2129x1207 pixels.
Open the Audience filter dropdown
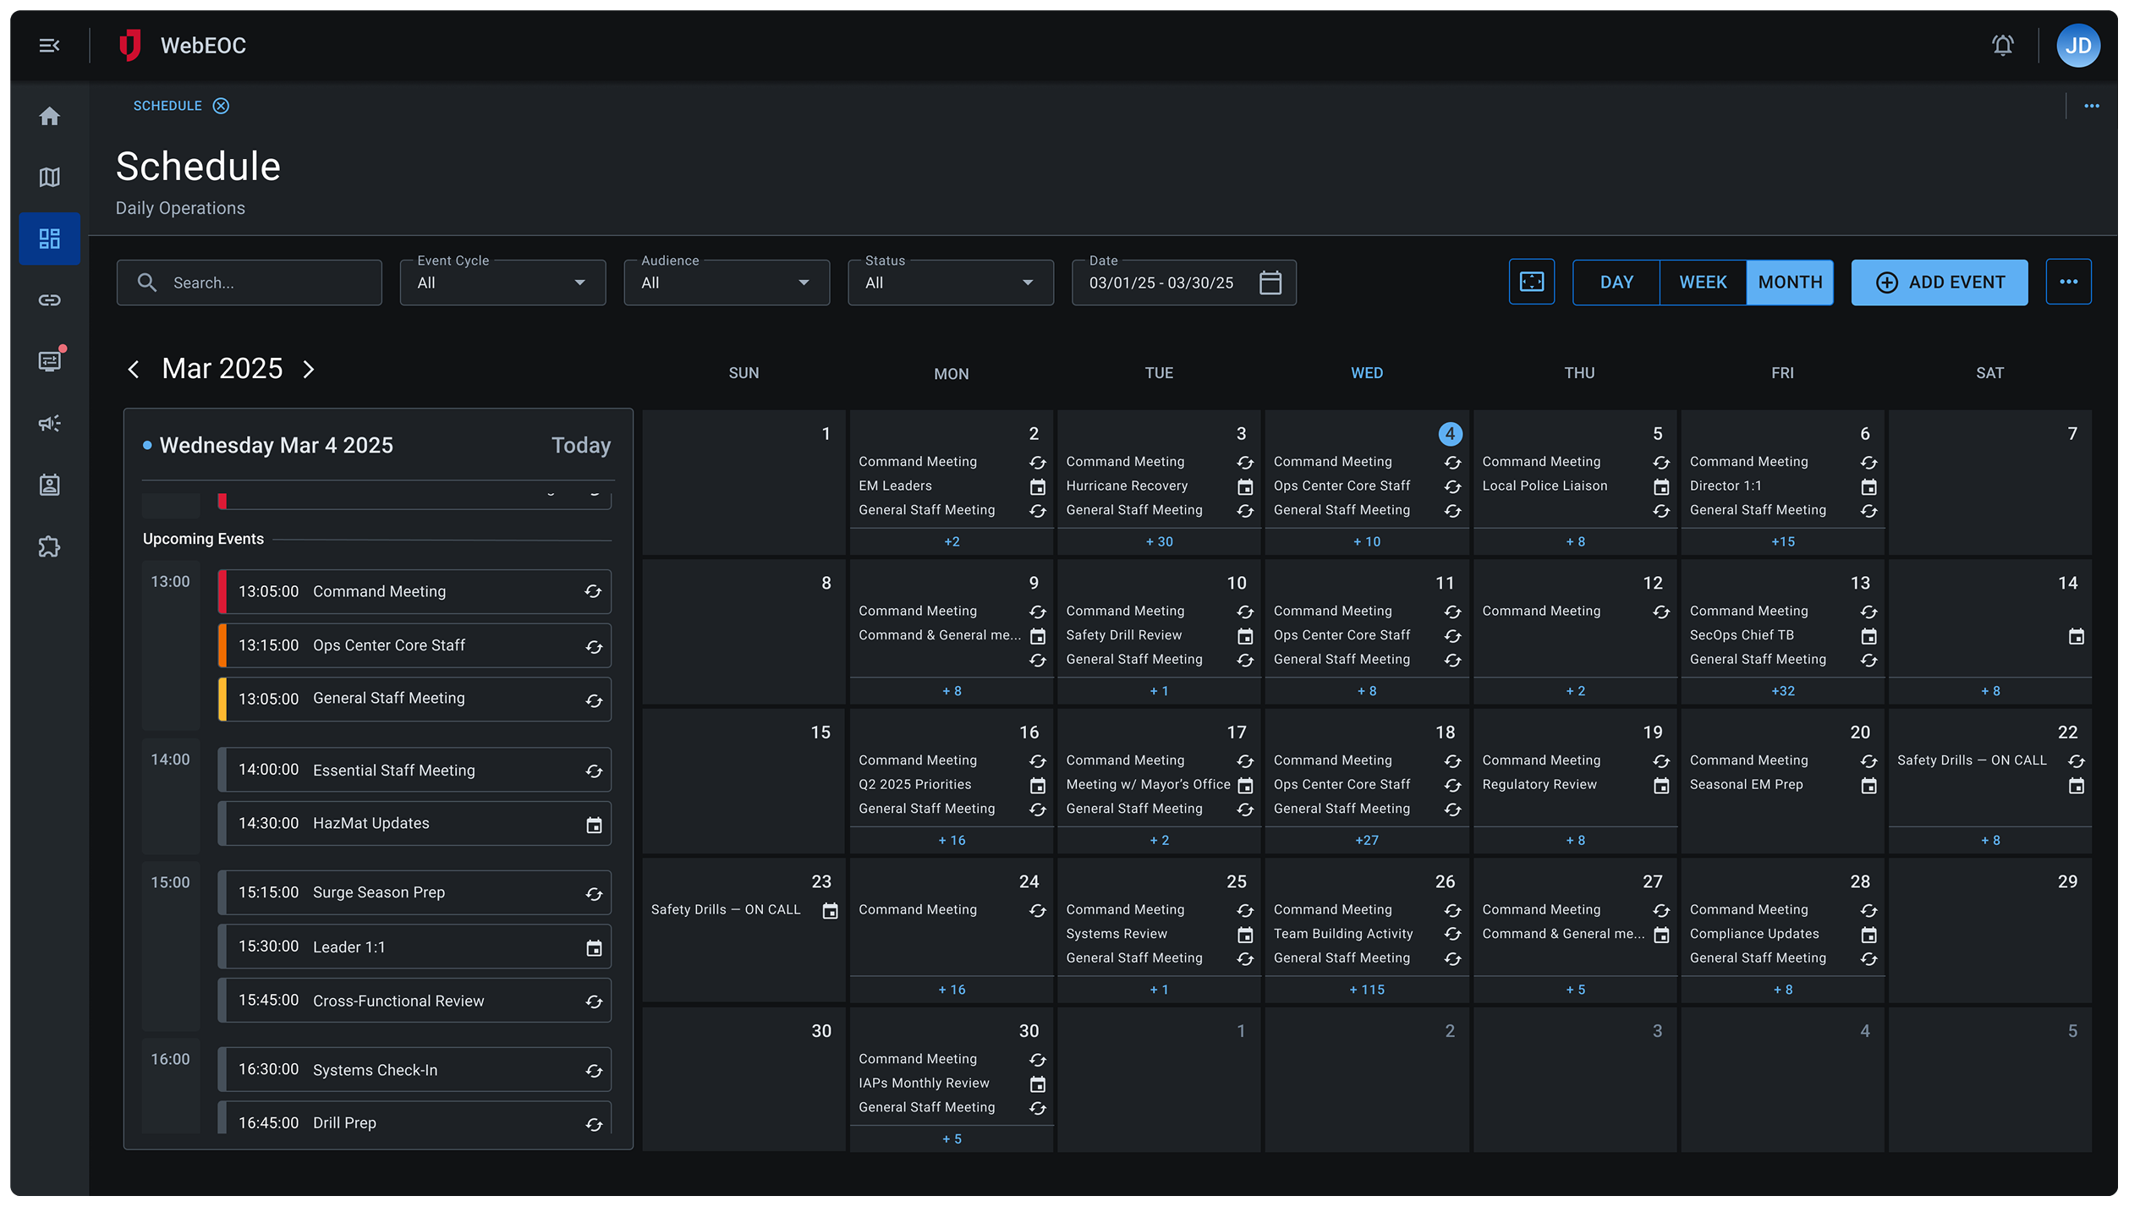pos(726,283)
